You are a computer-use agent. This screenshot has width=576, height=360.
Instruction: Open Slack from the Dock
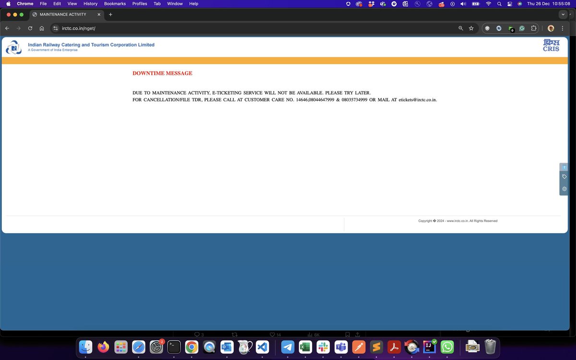coord(323,347)
